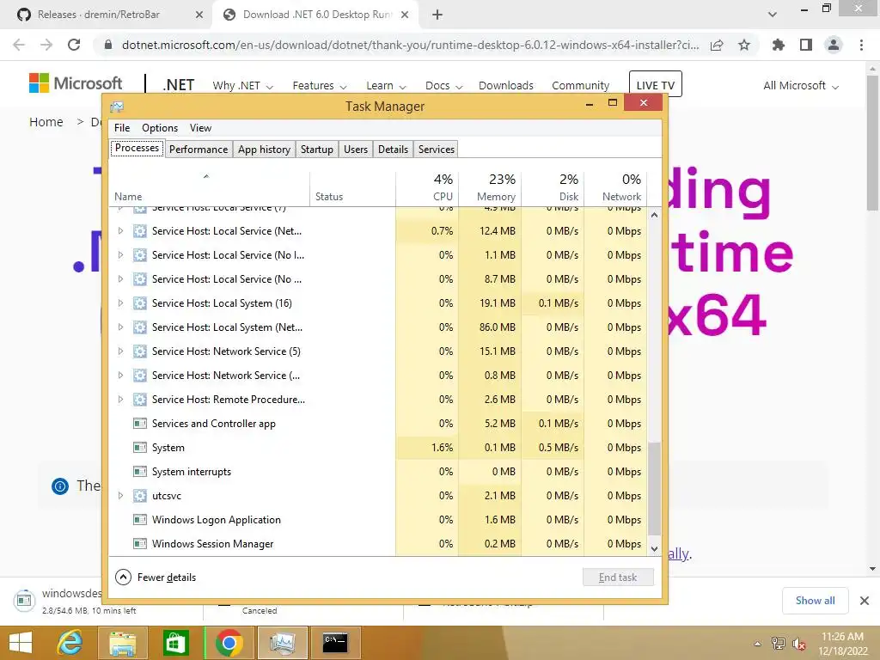Click the LIVE TV button

(655, 84)
